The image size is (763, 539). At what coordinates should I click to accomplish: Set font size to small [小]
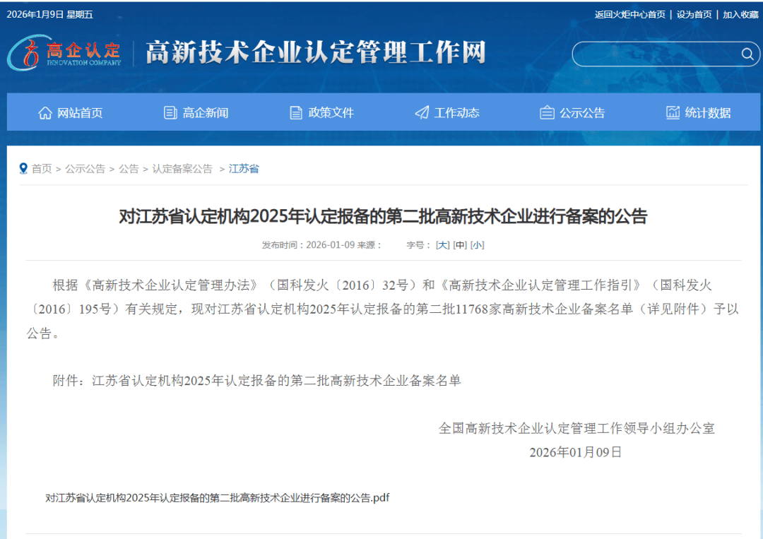point(478,245)
